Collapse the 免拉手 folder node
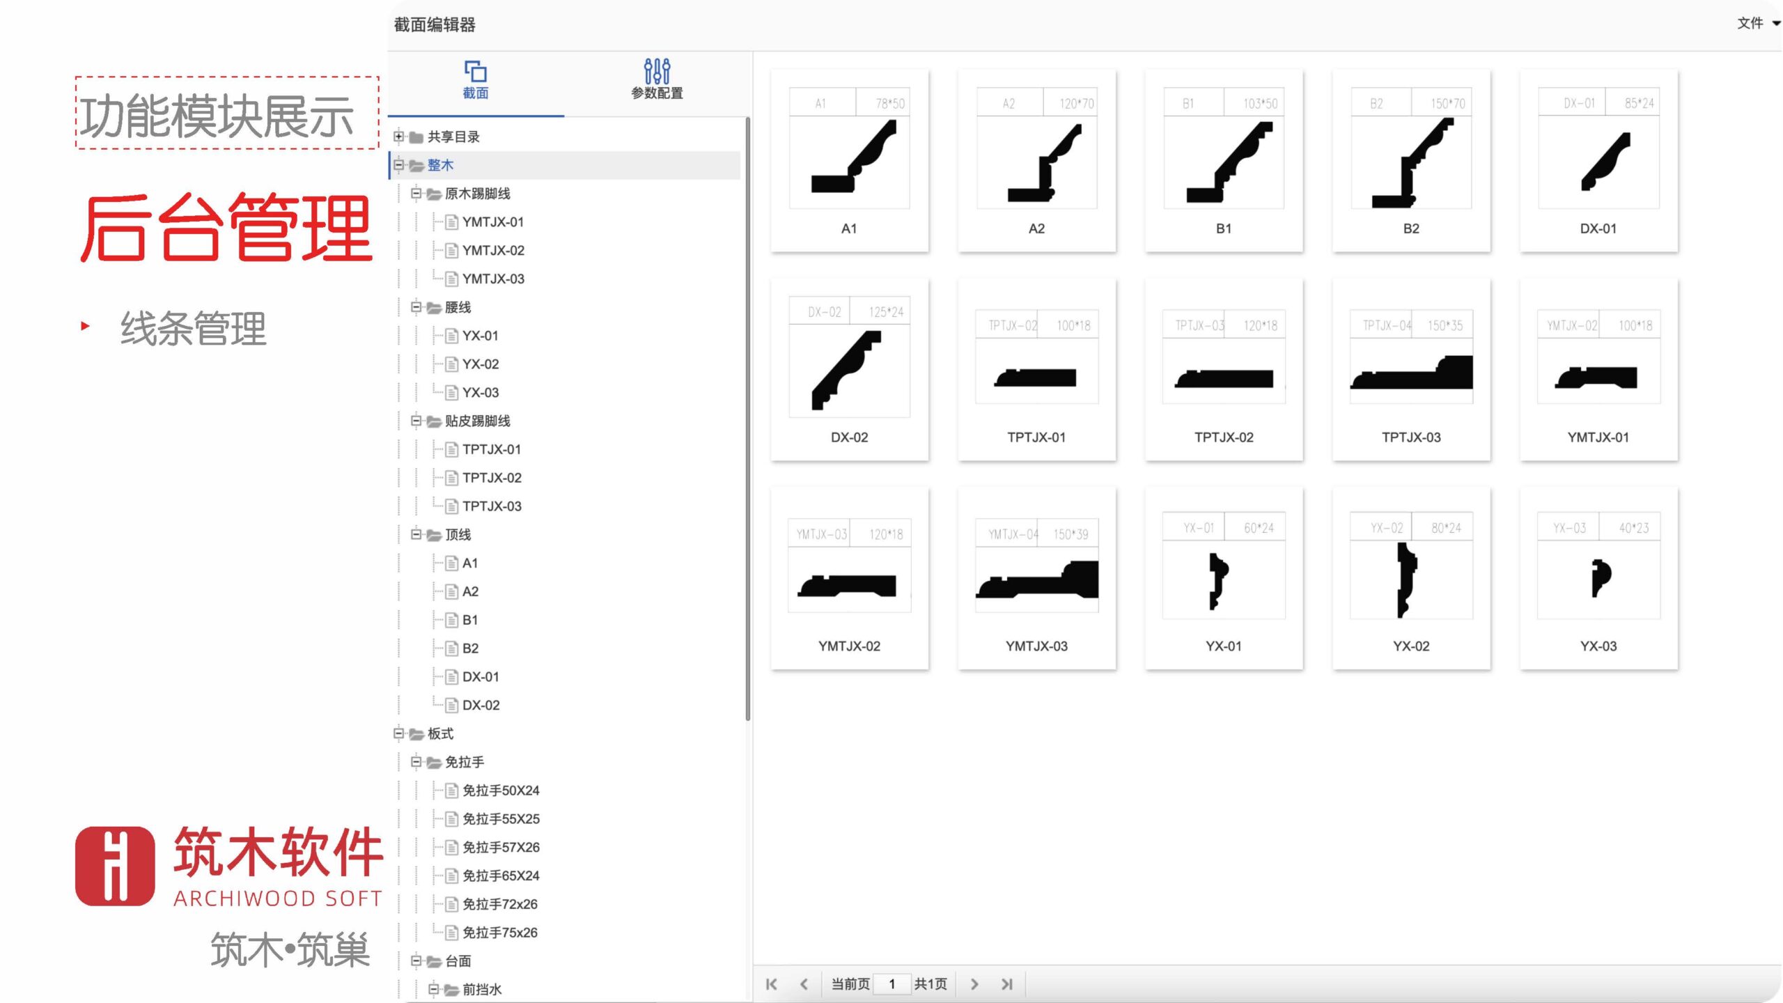 point(416,762)
